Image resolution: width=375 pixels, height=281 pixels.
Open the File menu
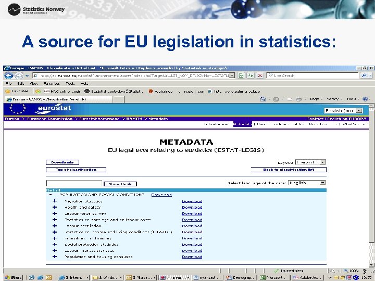point(9,83)
